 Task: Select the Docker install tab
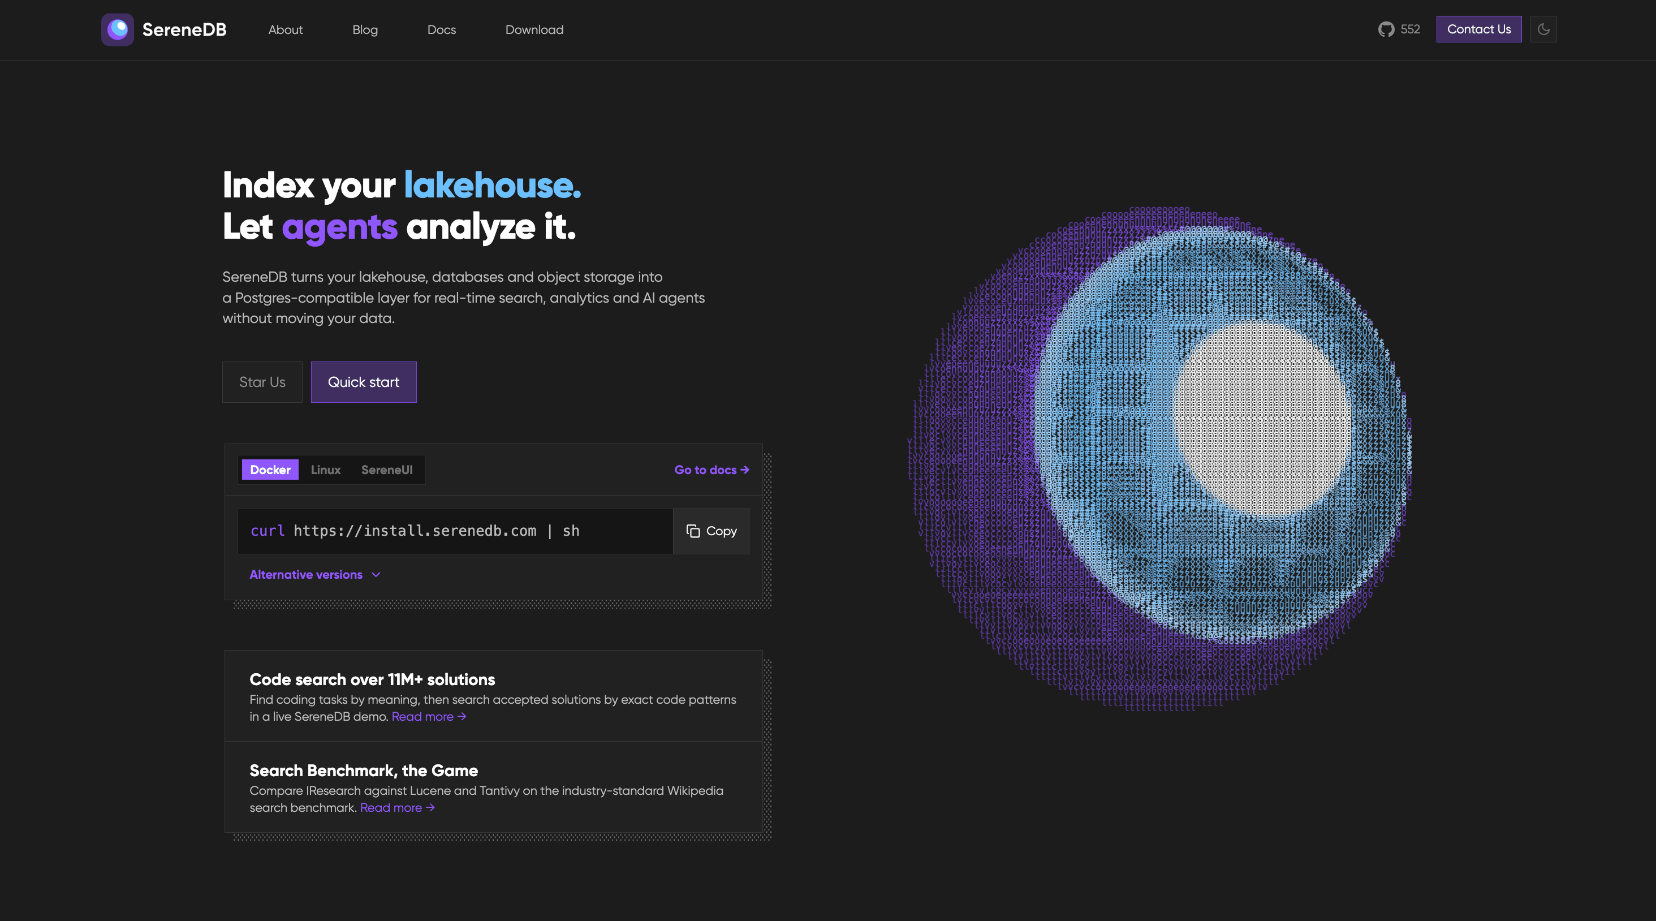pyautogui.click(x=270, y=470)
